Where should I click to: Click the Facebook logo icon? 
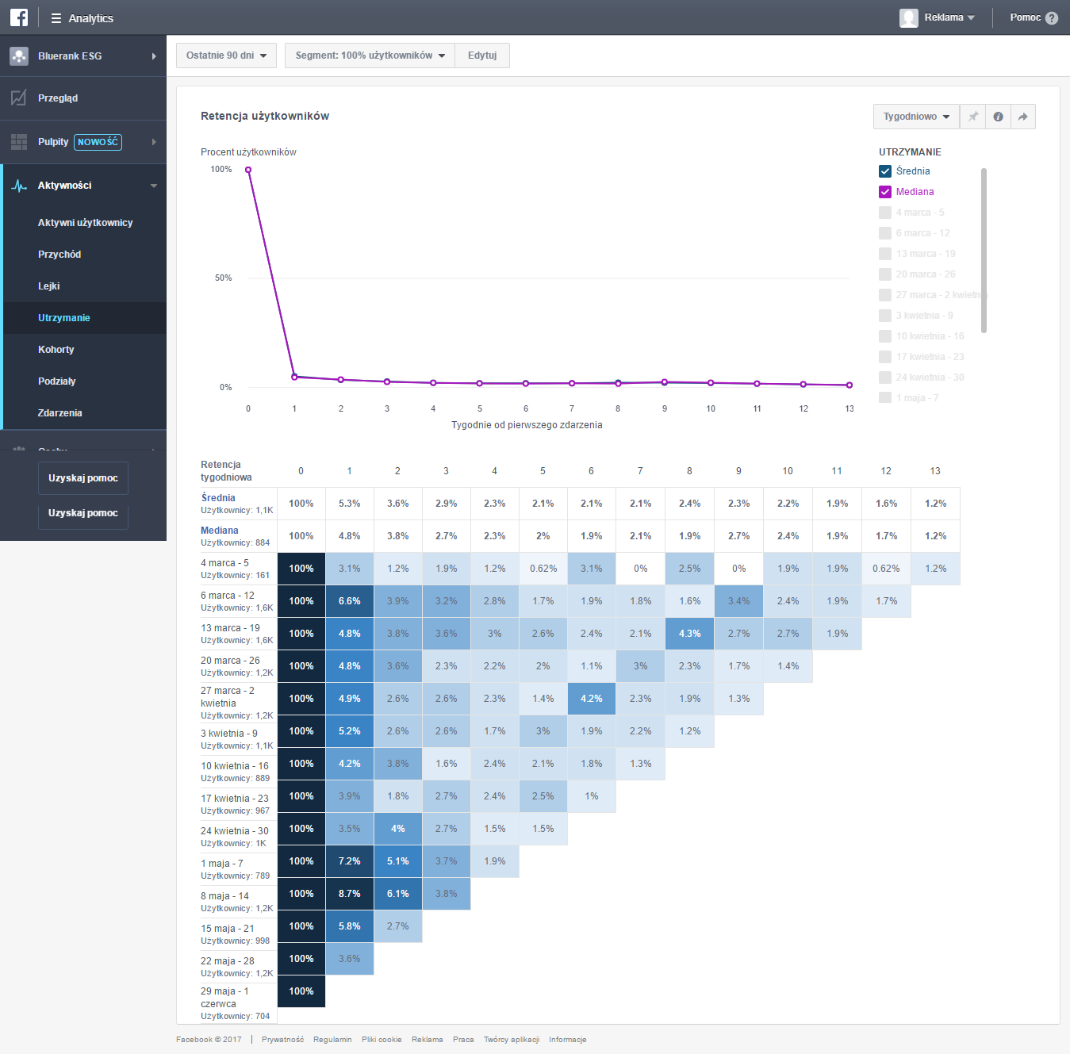pos(19,17)
